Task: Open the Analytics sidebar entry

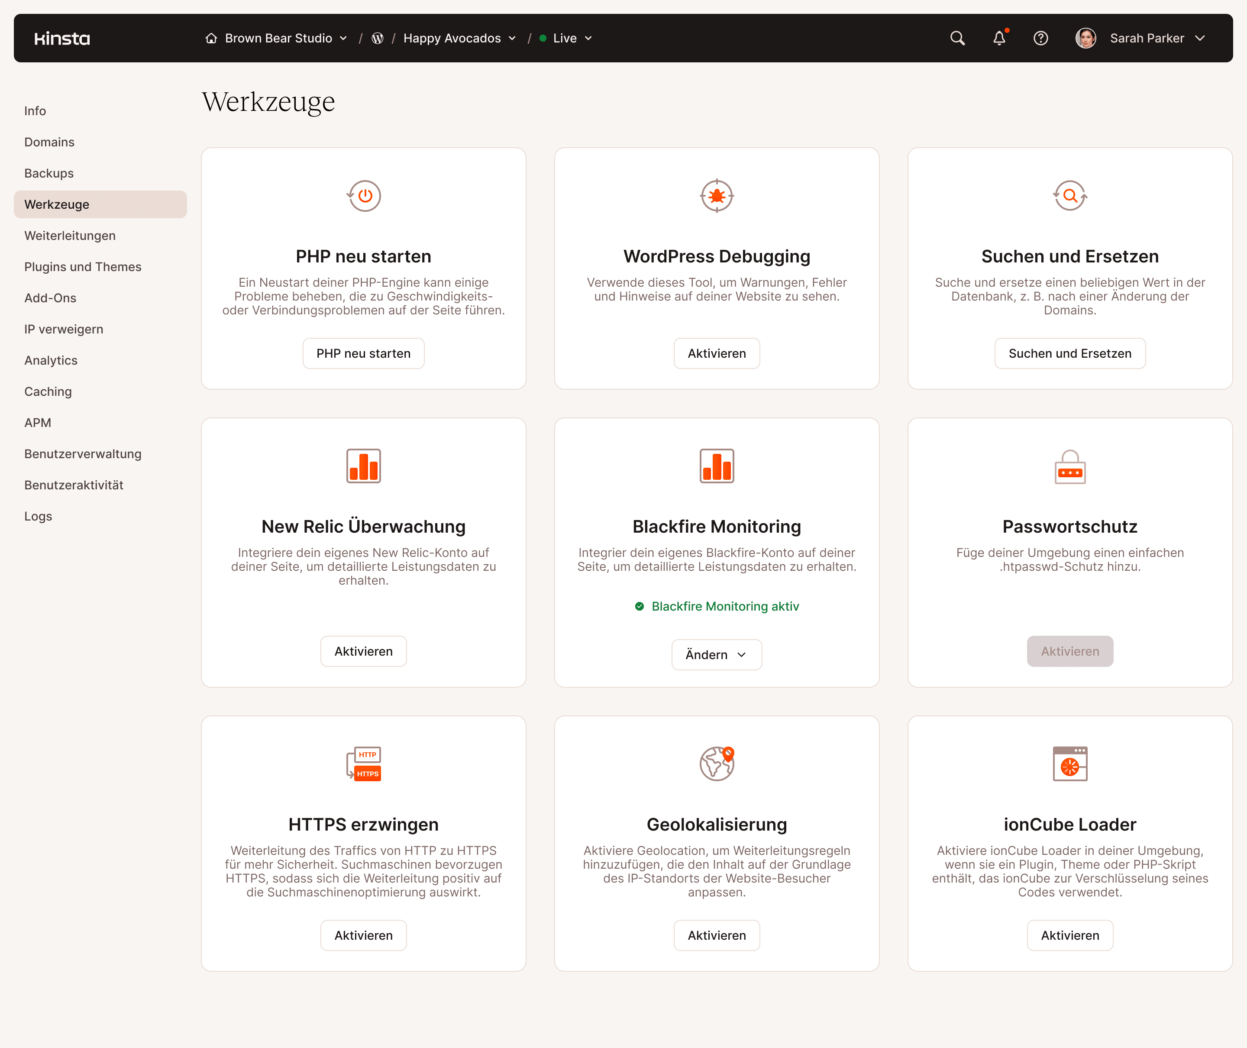Action: point(51,360)
